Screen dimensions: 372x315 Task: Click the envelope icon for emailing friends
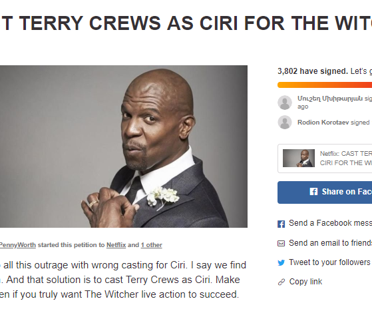pos(281,244)
